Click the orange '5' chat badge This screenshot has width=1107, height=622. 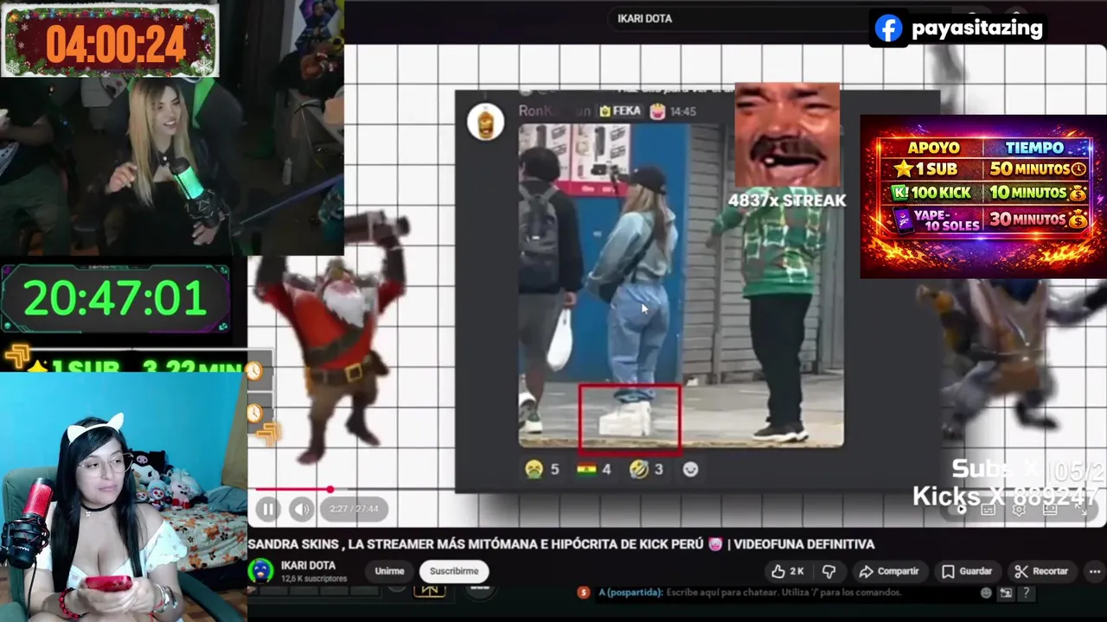[x=584, y=593]
